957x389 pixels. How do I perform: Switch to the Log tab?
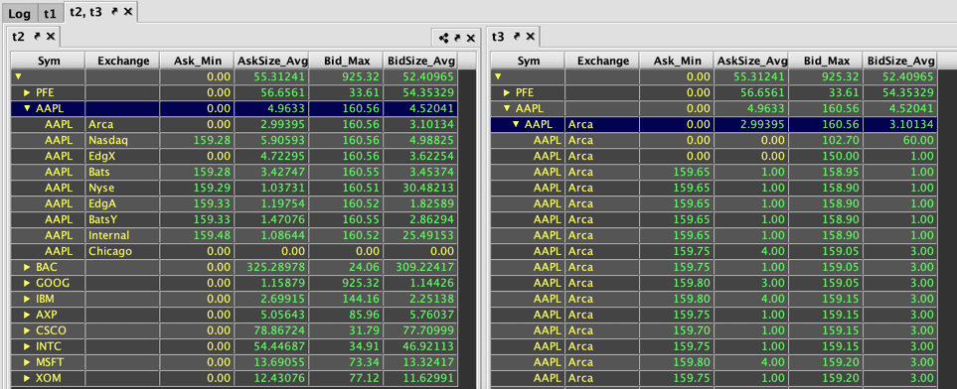(x=19, y=13)
